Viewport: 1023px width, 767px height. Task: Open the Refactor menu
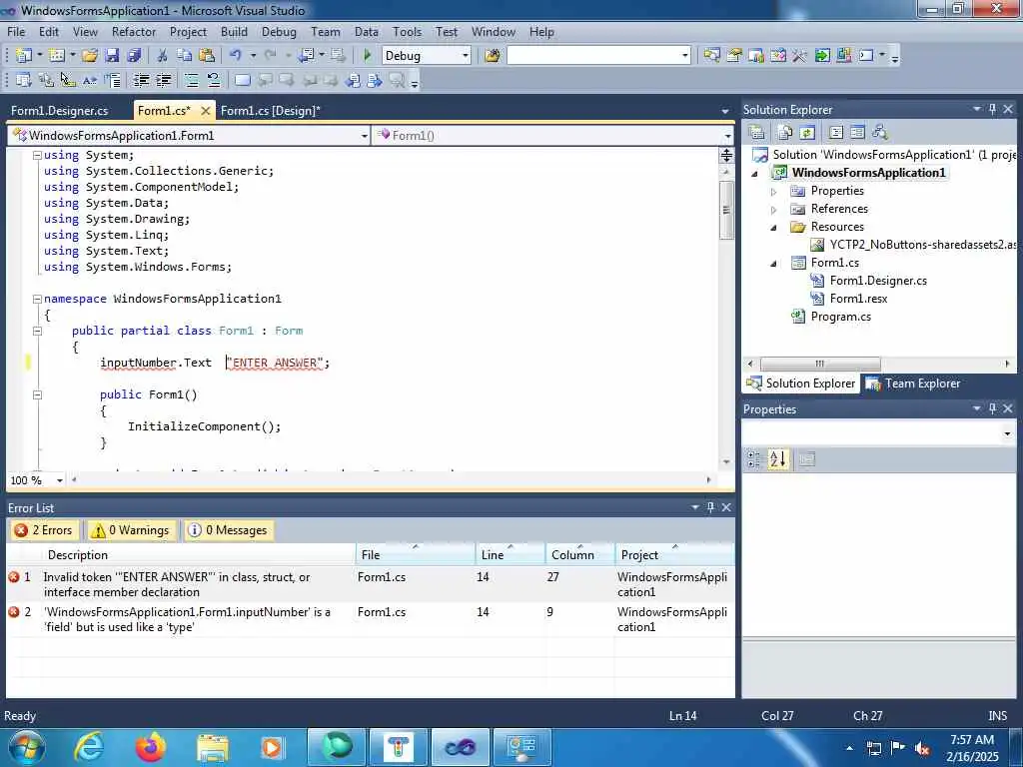click(x=133, y=31)
